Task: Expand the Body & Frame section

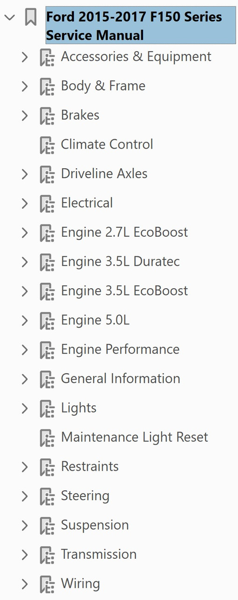Action: point(25,86)
